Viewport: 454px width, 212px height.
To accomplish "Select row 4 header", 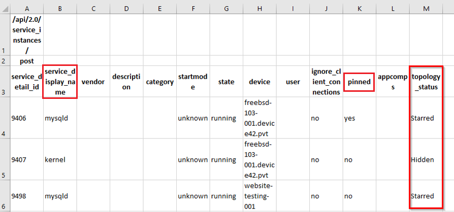I will coord(5,118).
